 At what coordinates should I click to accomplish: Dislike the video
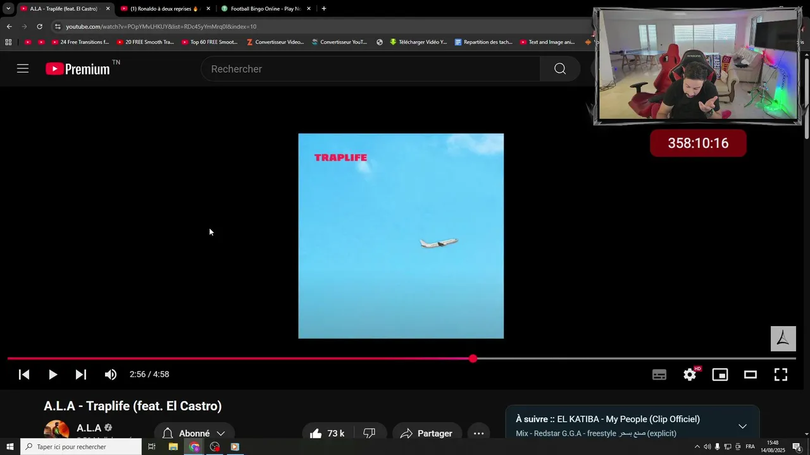tap(370, 433)
